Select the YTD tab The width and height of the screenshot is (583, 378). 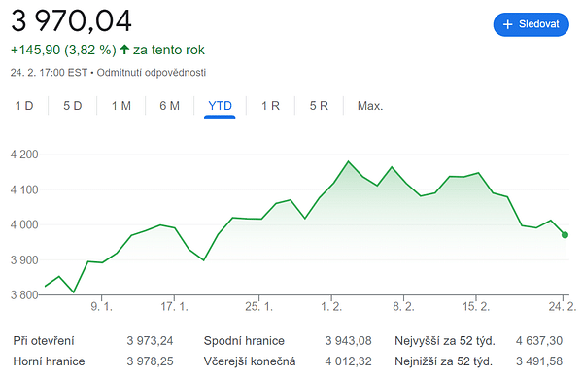220,106
